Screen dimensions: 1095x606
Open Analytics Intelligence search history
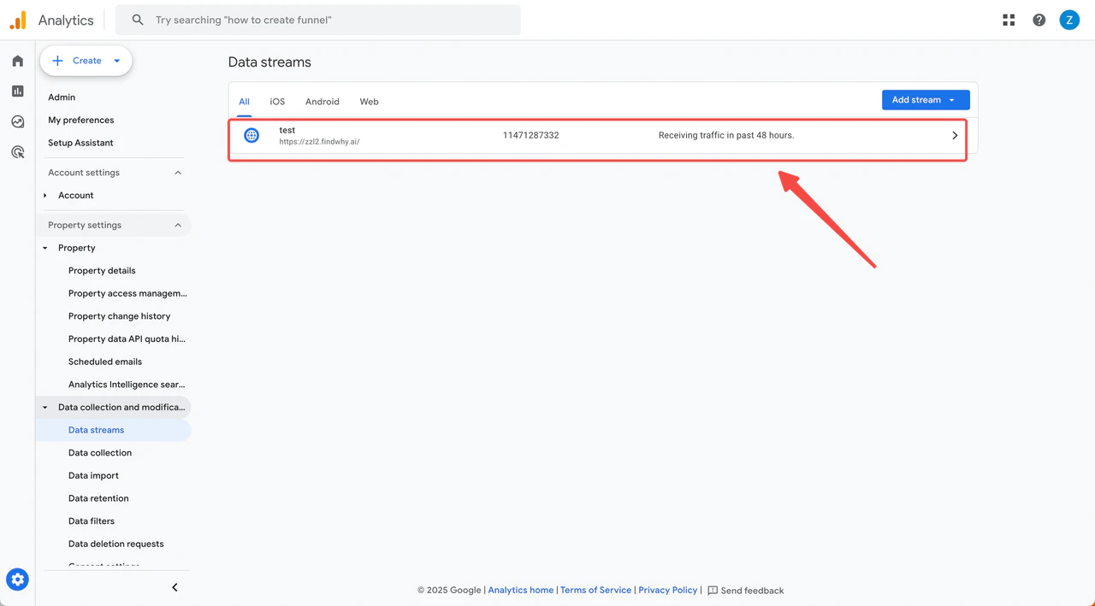[127, 385]
